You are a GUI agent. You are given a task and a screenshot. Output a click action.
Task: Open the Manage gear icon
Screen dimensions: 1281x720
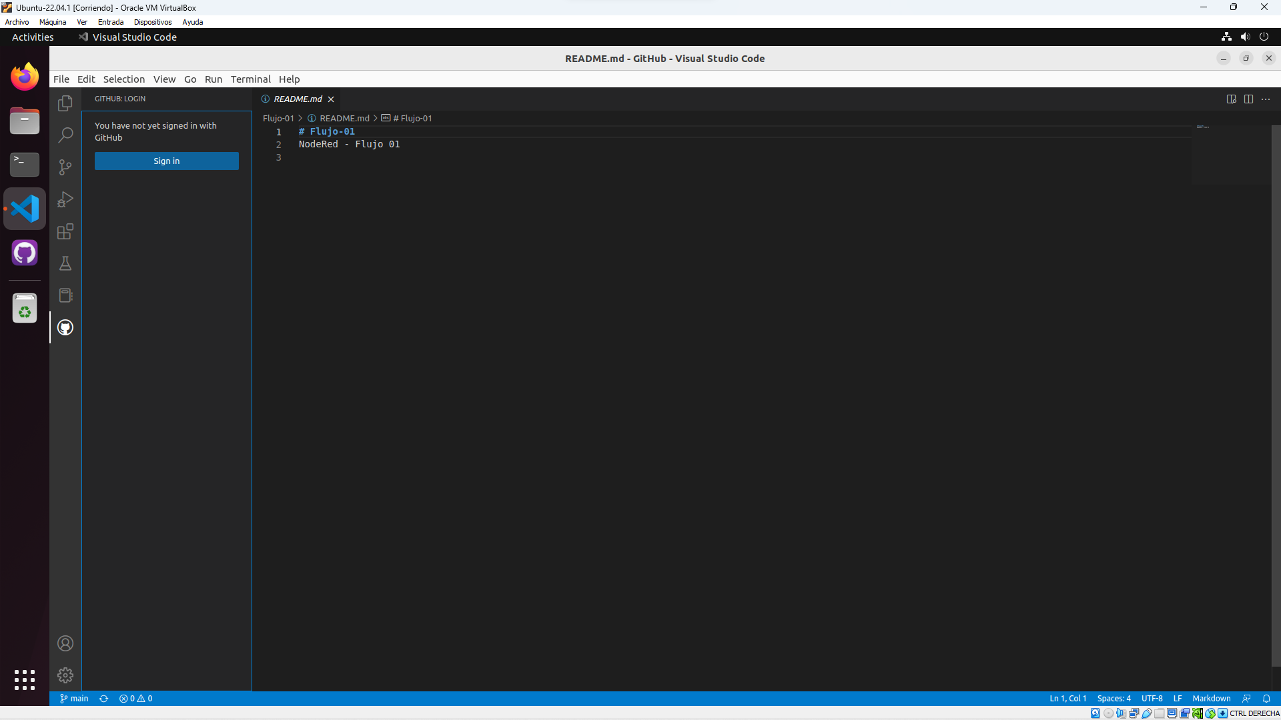65,675
